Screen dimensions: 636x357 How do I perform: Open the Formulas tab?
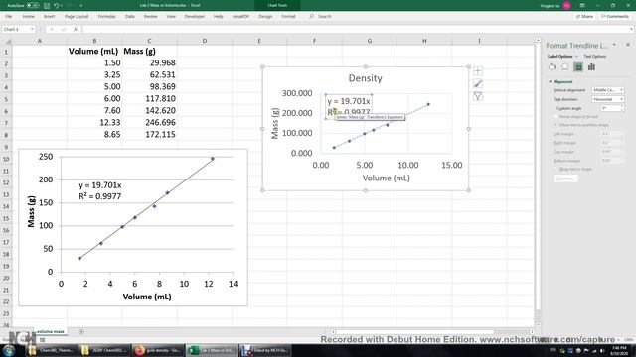tap(107, 16)
